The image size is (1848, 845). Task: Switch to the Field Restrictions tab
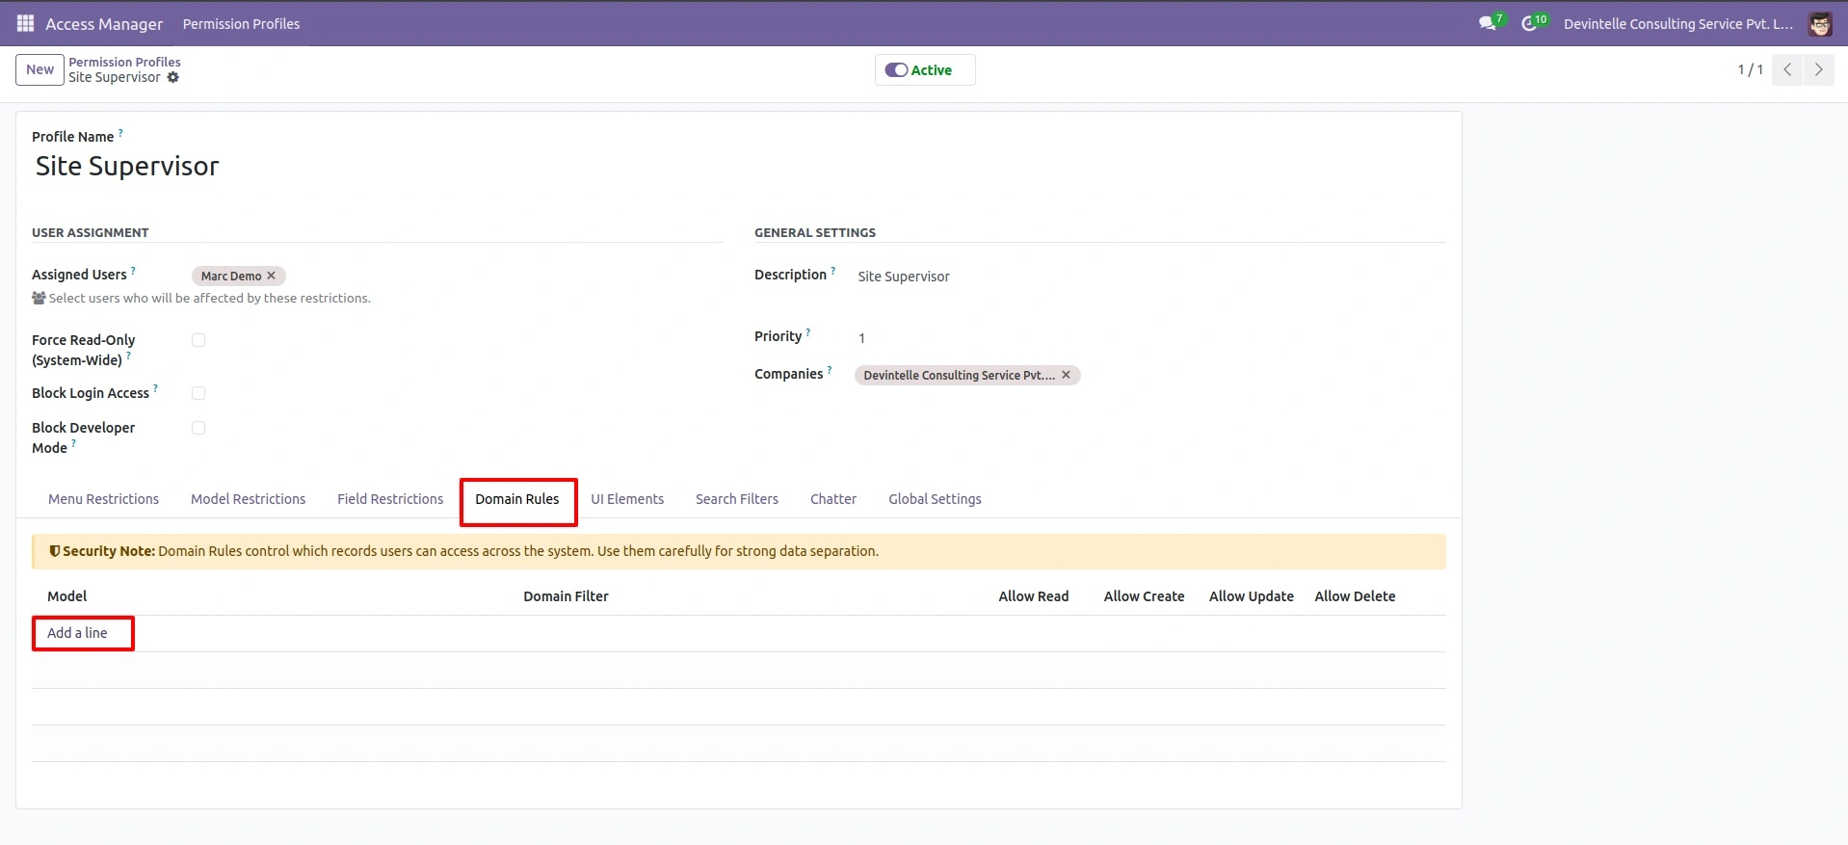(390, 499)
